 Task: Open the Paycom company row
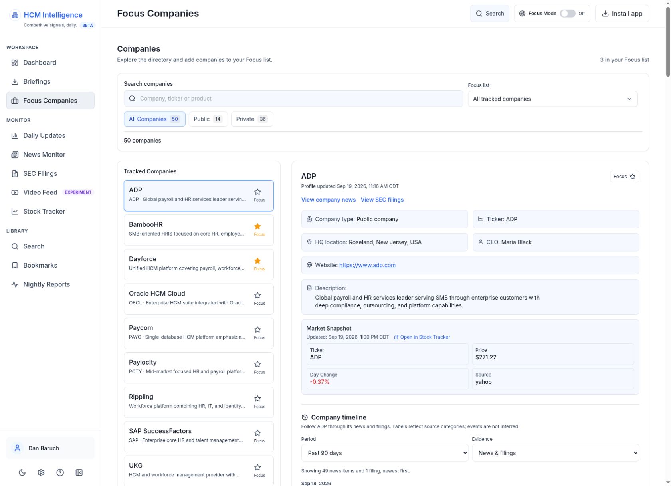coord(198,333)
